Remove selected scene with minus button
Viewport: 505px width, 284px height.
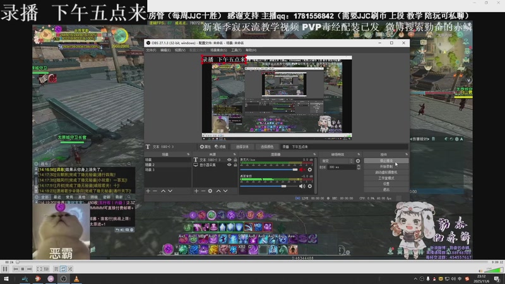tap(155, 191)
